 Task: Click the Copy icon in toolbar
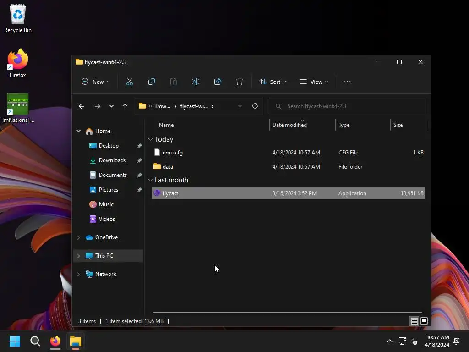point(151,82)
